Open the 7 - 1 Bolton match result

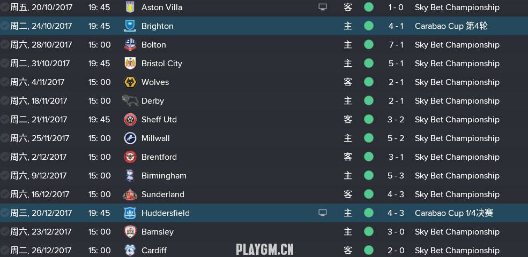coord(396,45)
